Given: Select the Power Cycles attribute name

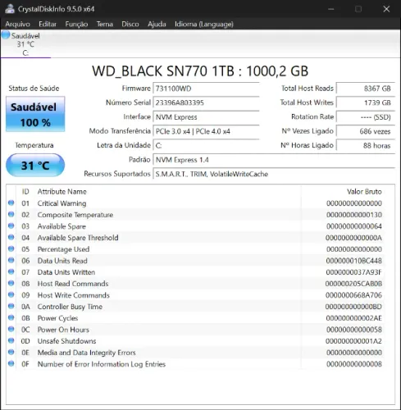Looking at the screenshot, I should (57, 318).
